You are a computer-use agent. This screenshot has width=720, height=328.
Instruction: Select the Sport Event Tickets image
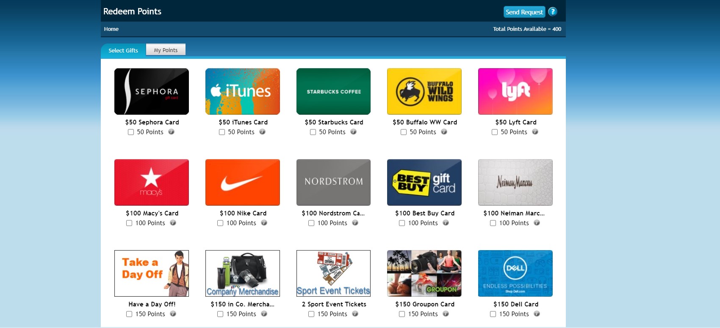pyautogui.click(x=334, y=273)
